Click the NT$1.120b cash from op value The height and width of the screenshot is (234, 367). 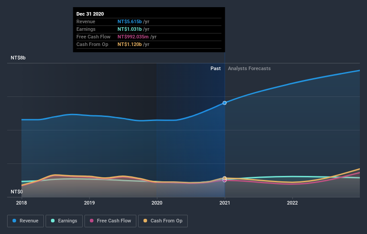tap(130, 44)
